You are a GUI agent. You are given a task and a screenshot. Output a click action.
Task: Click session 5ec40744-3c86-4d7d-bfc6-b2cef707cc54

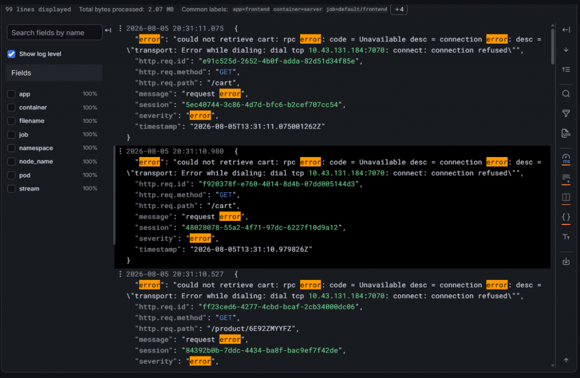point(262,105)
